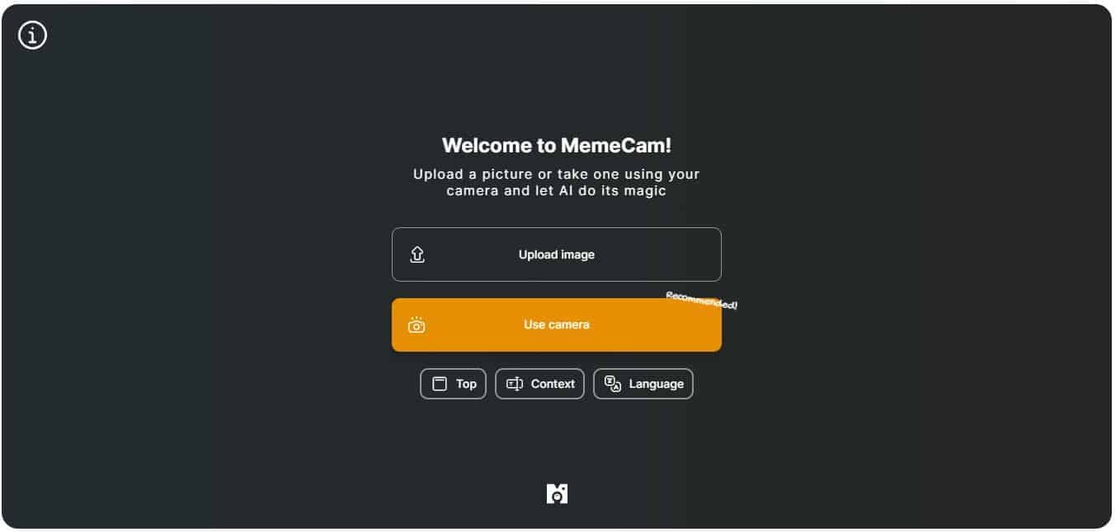Click the MemeCam logo at bottom
Screen dimensions: 1116x532
(557, 494)
